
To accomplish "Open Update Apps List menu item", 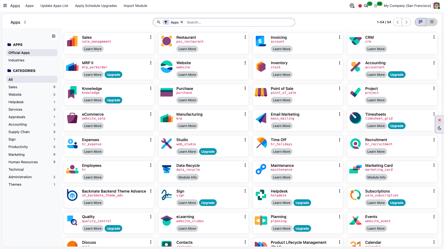I will tap(54, 6).
